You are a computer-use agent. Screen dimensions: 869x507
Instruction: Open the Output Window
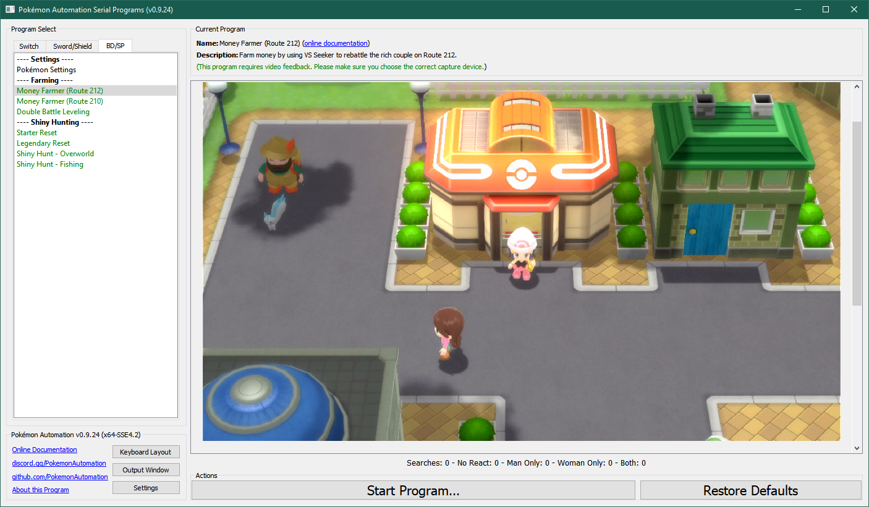click(146, 470)
